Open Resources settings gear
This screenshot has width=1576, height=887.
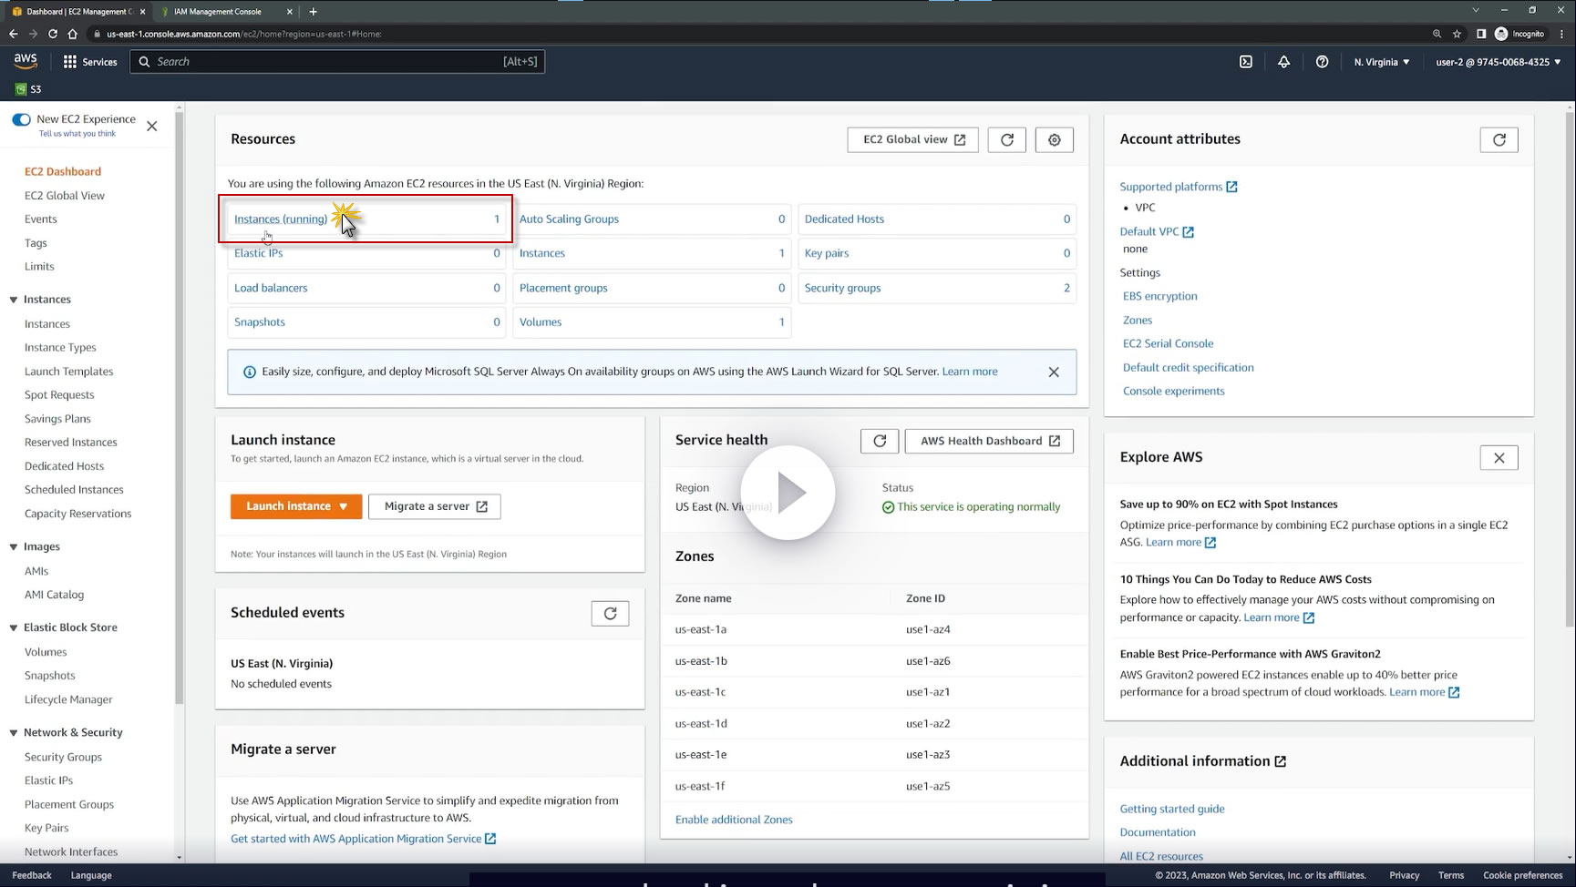(1055, 139)
